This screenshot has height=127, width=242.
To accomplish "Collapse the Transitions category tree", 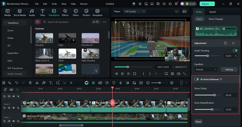I will point(5,23).
